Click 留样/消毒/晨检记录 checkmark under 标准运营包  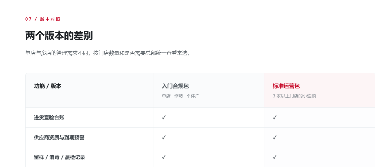(275, 157)
